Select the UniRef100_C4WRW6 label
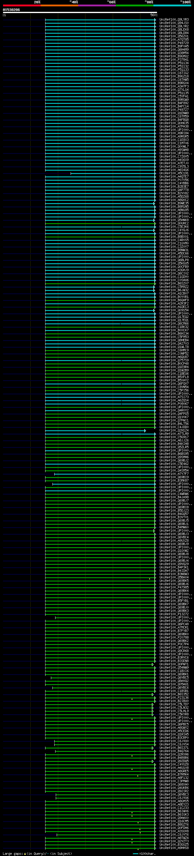This screenshot has width=194, height=856. (x=174, y=494)
